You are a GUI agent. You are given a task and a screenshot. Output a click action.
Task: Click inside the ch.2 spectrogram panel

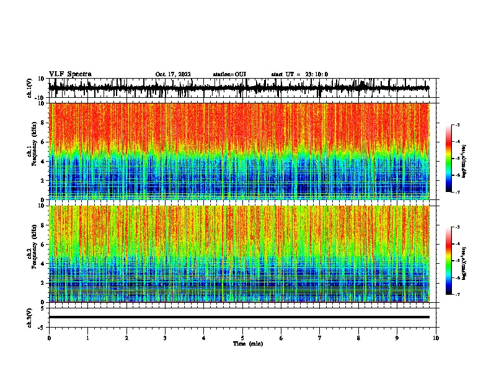(239, 254)
